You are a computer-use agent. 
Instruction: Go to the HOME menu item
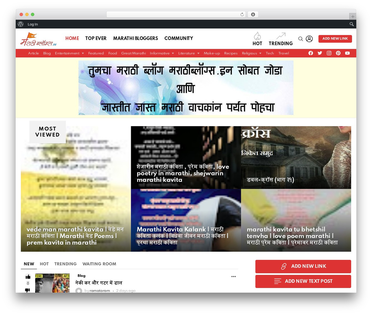point(72,38)
